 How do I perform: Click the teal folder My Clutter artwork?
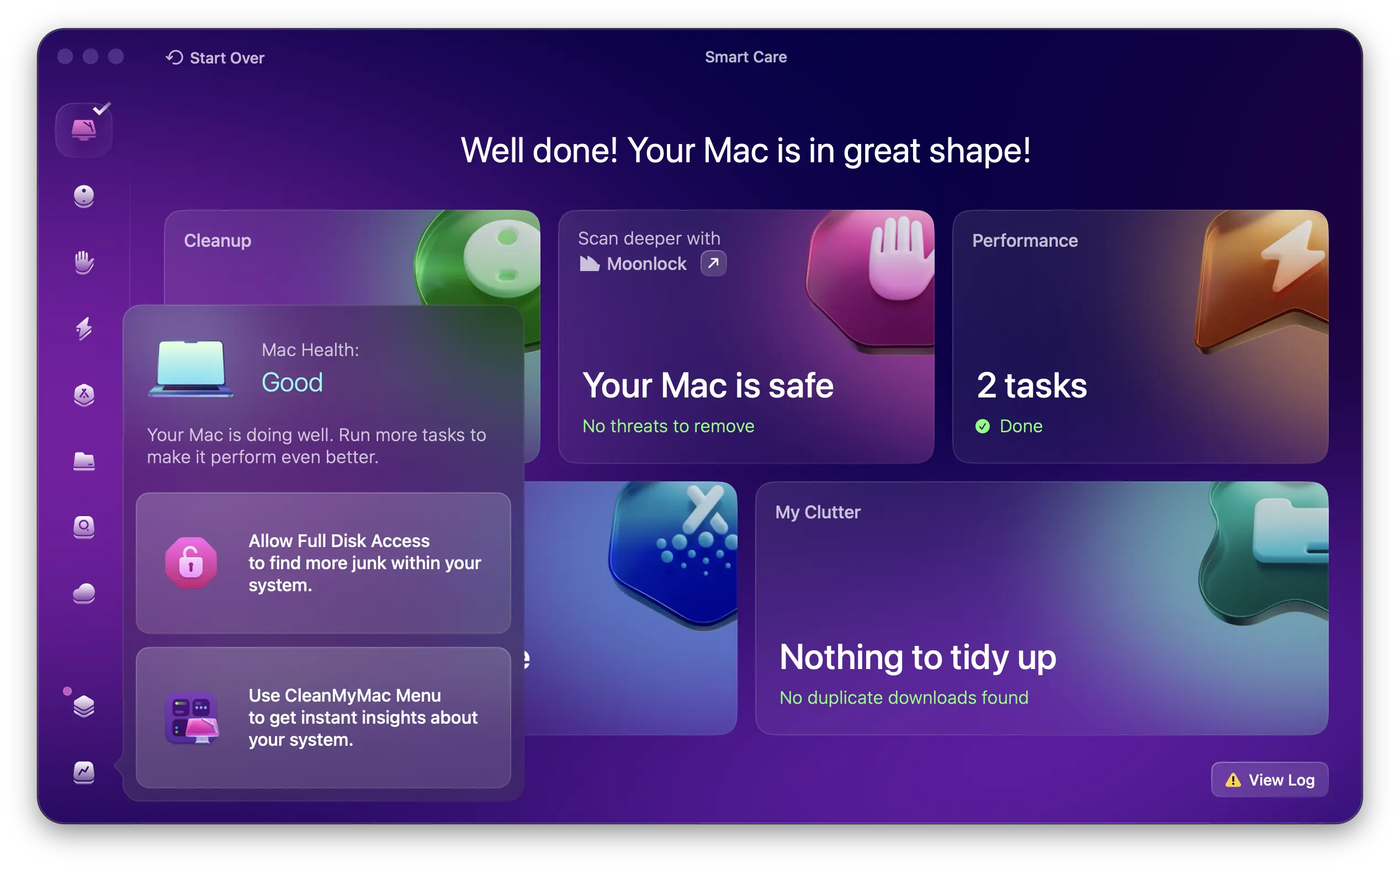click(1264, 553)
